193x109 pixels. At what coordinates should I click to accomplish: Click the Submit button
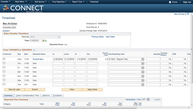pyautogui.click(x=35, y=90)
